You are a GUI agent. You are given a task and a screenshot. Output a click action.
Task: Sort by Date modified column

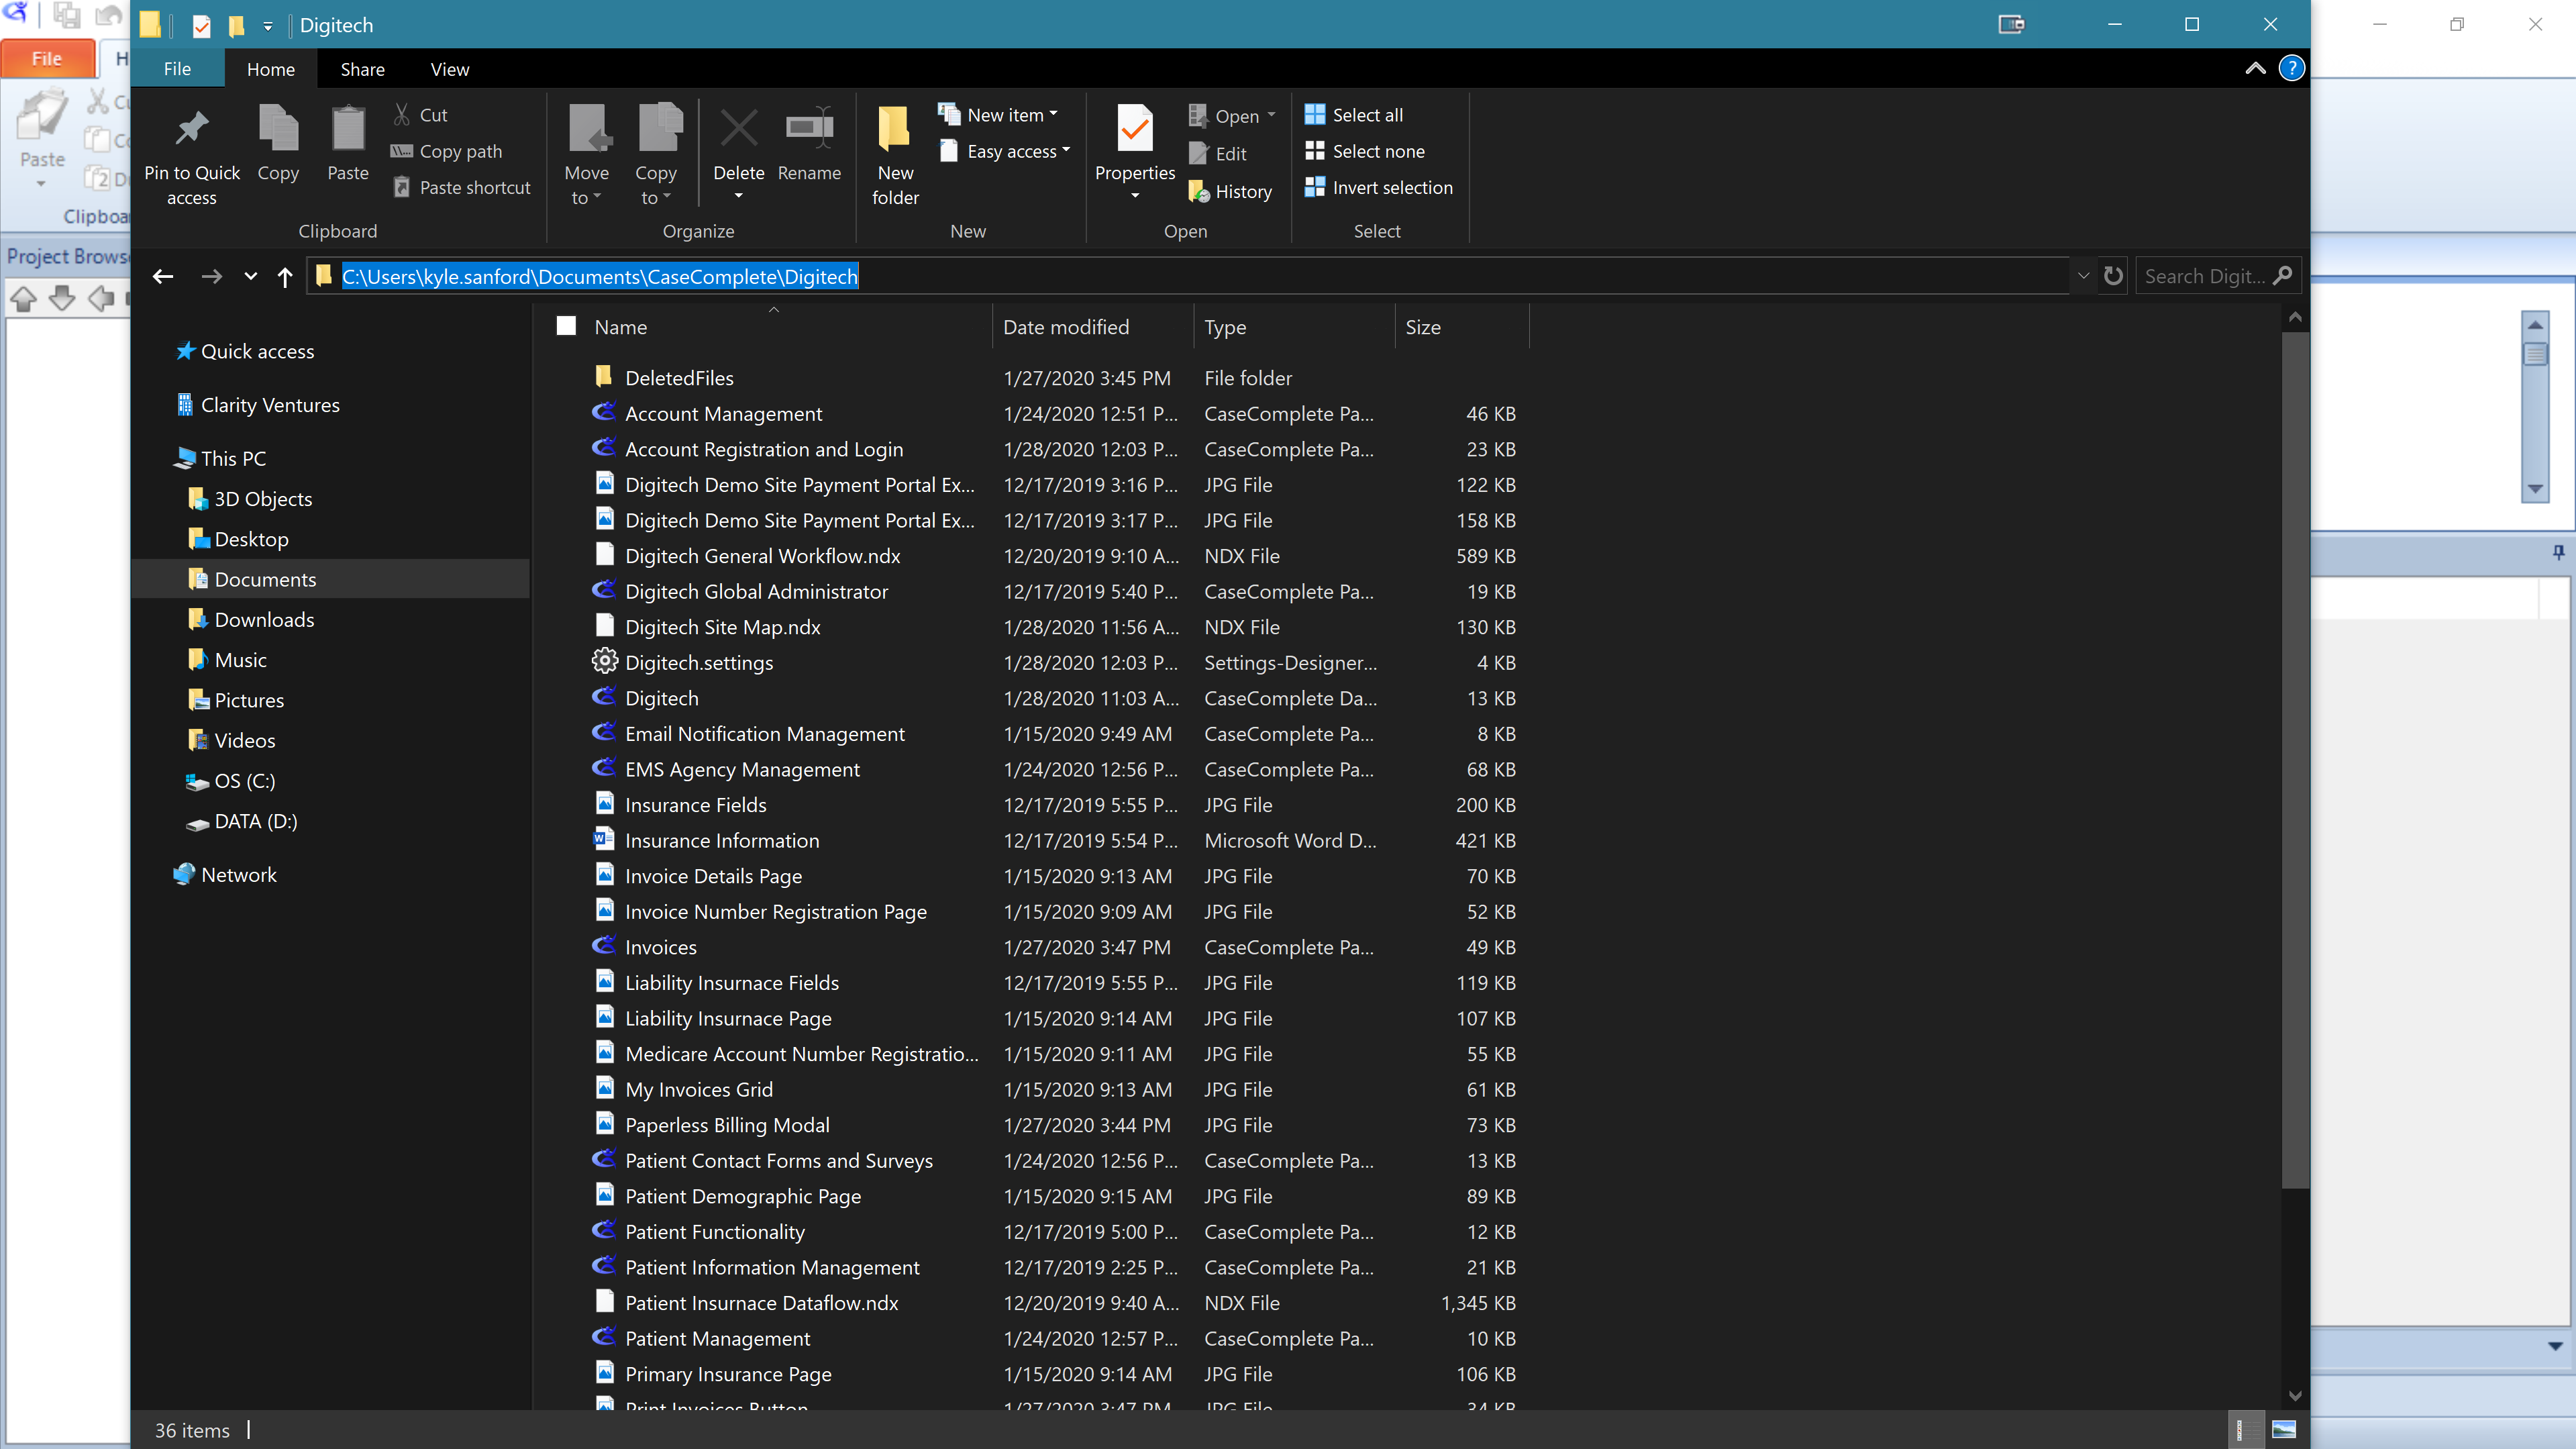click(1093, 327)
